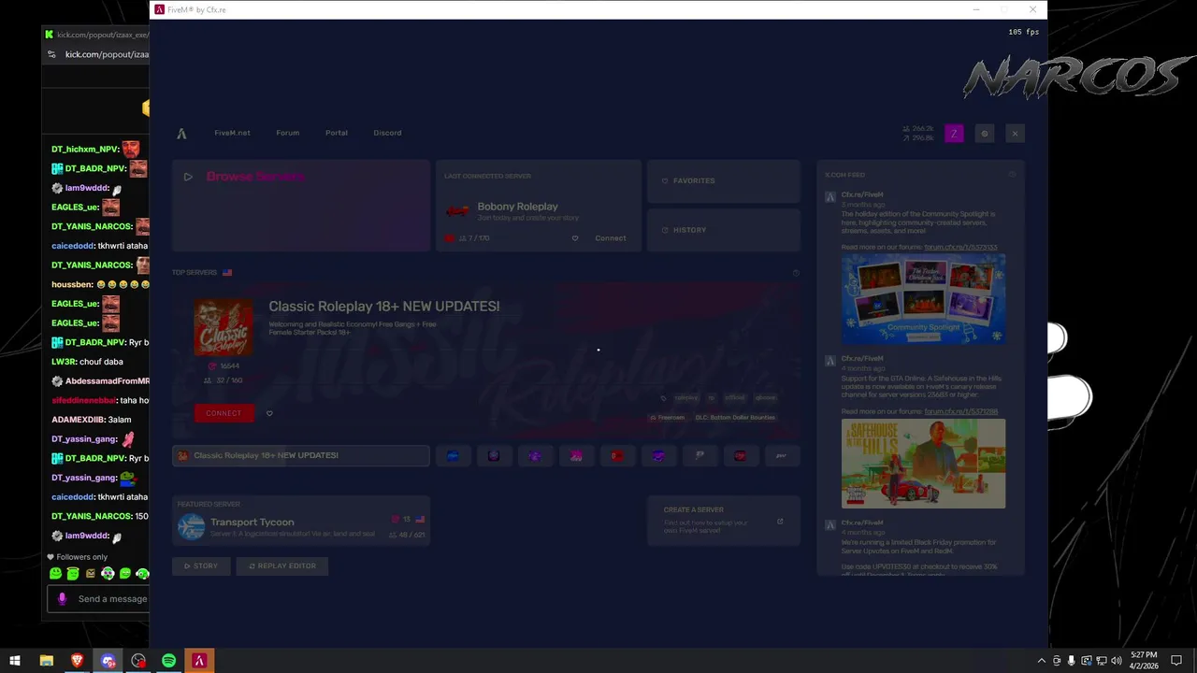Click the Kick popout address bar
Screen dimensions: 1197x673
point(107,54)
